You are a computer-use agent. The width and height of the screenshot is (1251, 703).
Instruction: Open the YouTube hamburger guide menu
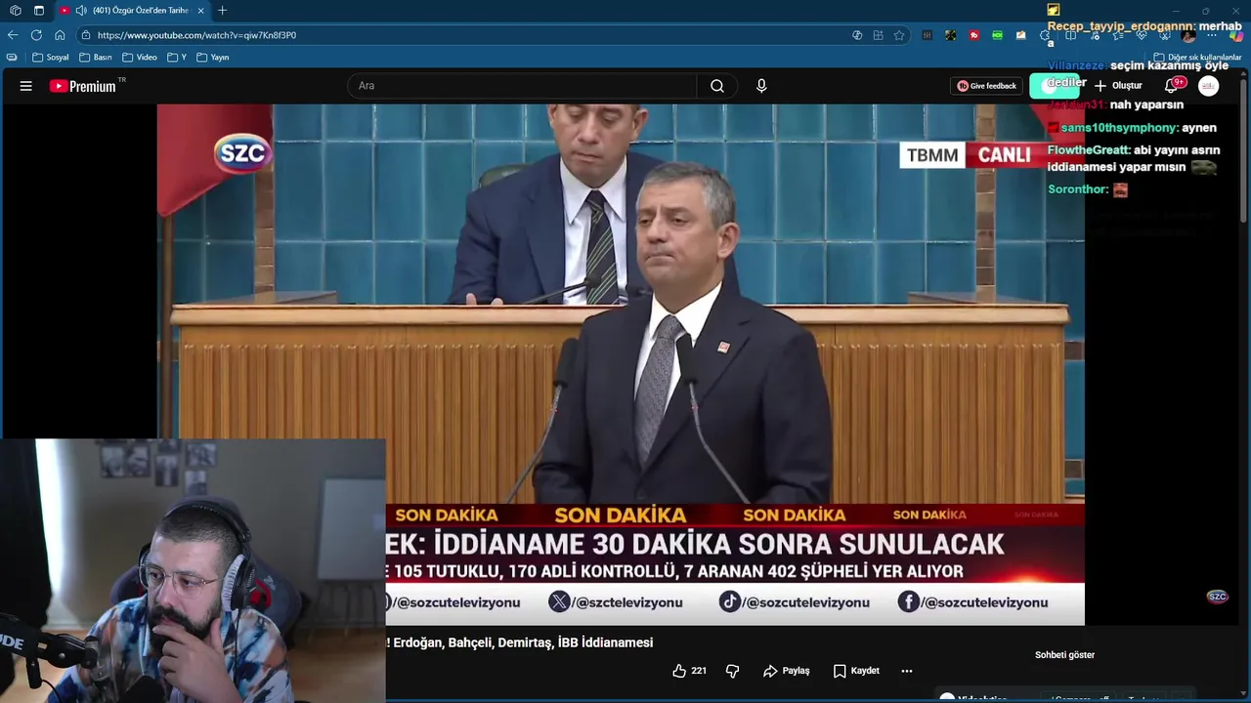(26, 86)
